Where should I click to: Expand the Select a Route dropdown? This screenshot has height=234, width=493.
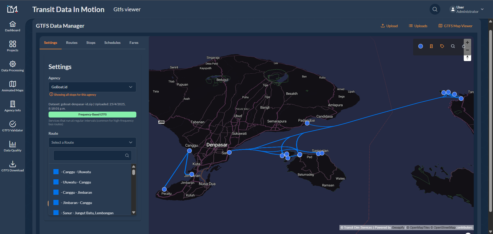pos(92,142)
